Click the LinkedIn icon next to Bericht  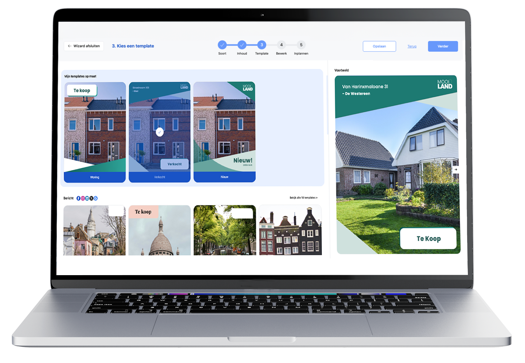coord(87,198)
